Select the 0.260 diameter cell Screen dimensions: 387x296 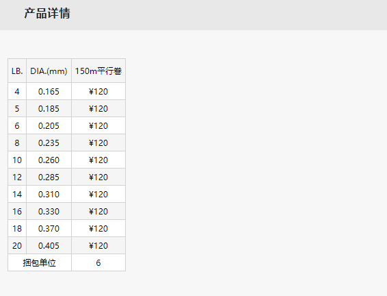pyautogui.click(x=49, y=160)
